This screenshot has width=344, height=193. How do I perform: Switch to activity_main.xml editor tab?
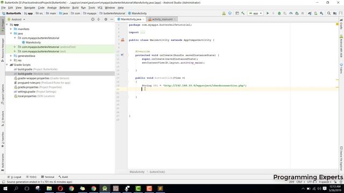162,19
